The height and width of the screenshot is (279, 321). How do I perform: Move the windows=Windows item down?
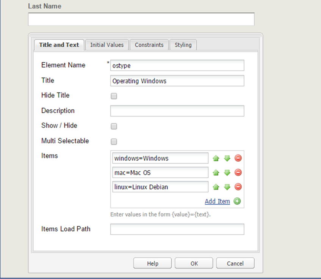(x=227, y=158)
